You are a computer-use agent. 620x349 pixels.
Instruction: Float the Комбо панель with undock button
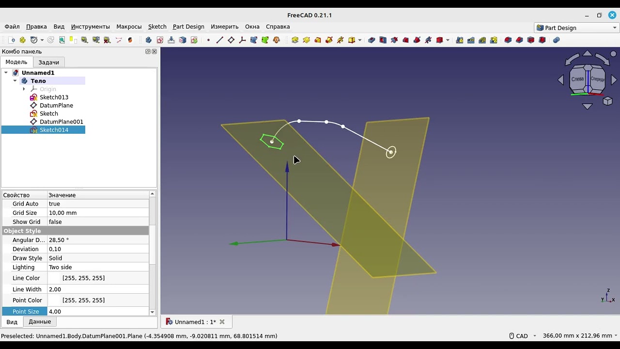coord(148,51)
